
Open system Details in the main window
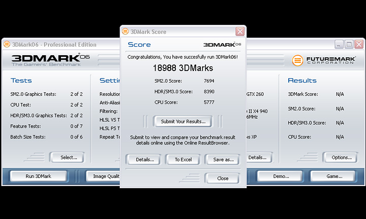[259, 157]
